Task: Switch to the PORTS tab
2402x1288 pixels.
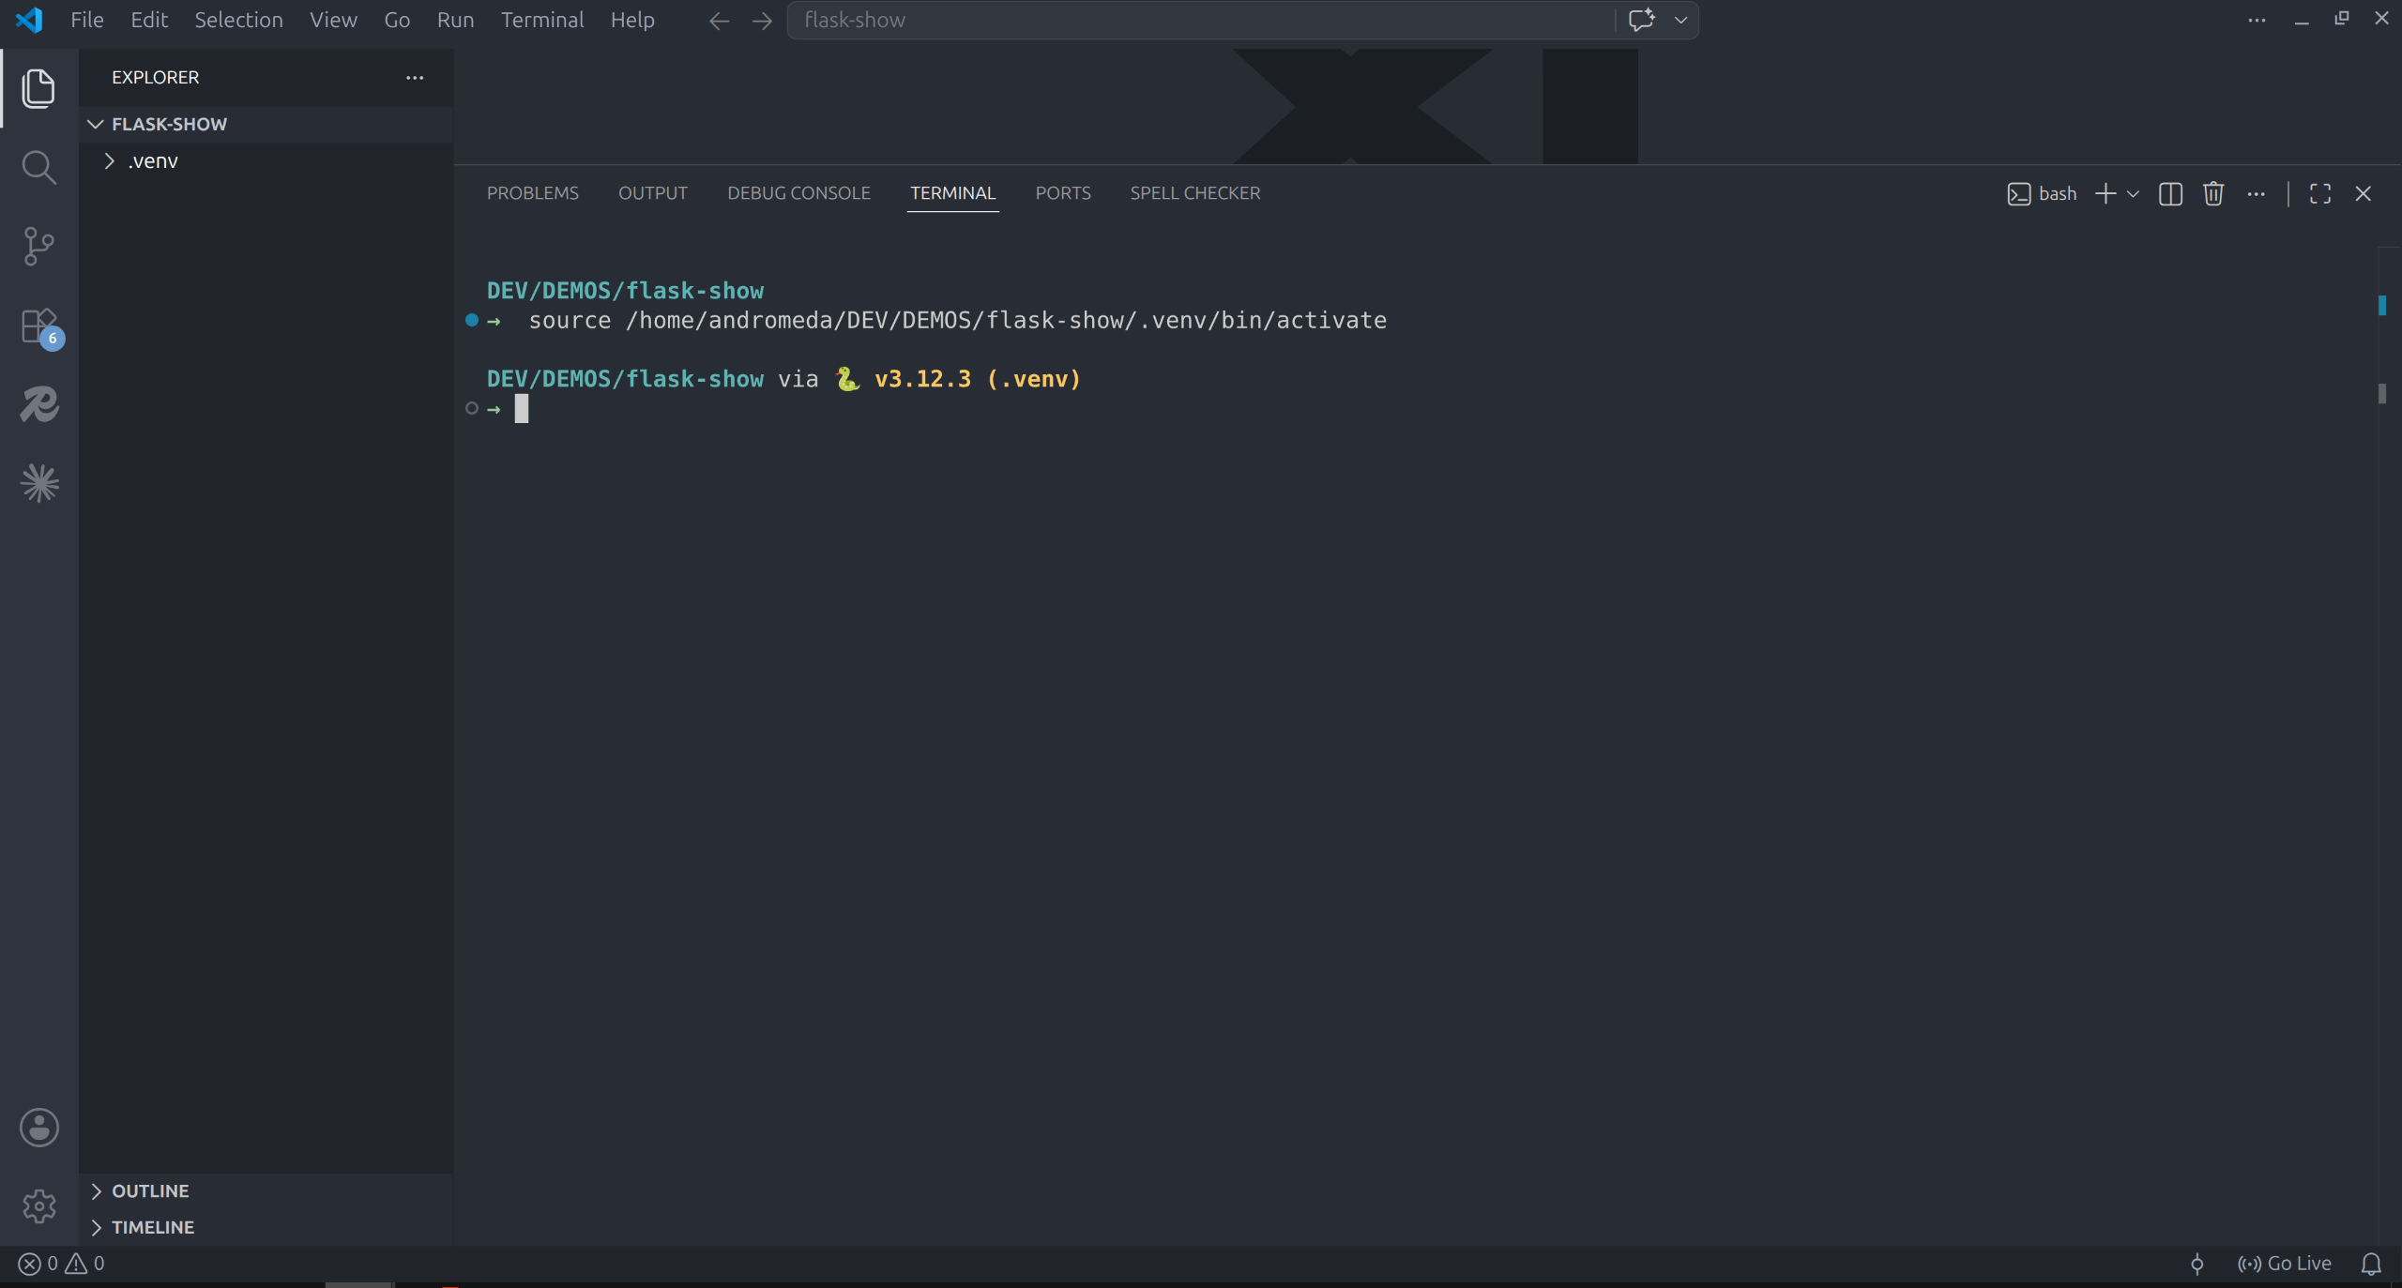Action: [1063, 193]
